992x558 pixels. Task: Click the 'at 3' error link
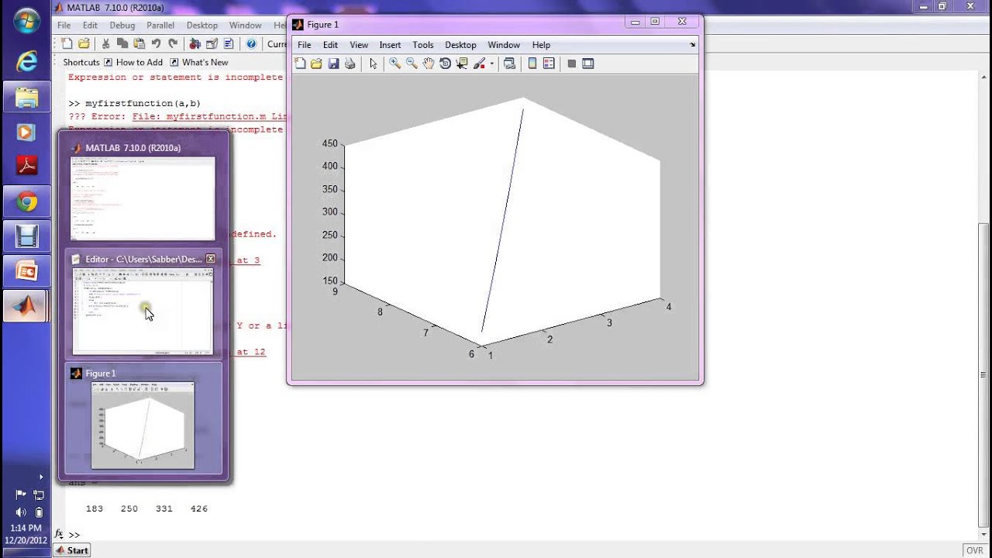coord(249,260)
